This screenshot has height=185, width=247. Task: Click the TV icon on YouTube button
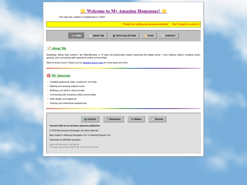pyautogui.click(x=85, y=119)
